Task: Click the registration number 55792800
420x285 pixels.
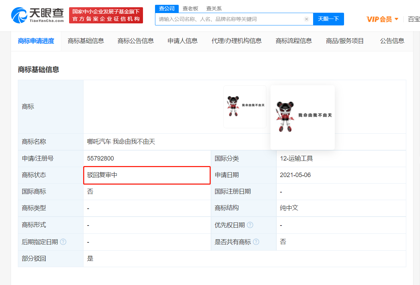Action: (x=100, y=158)
